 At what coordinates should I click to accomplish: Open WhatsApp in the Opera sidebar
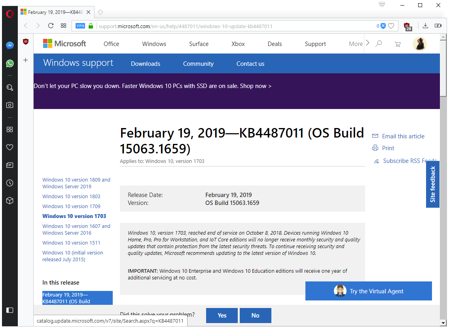coord(10,63)
